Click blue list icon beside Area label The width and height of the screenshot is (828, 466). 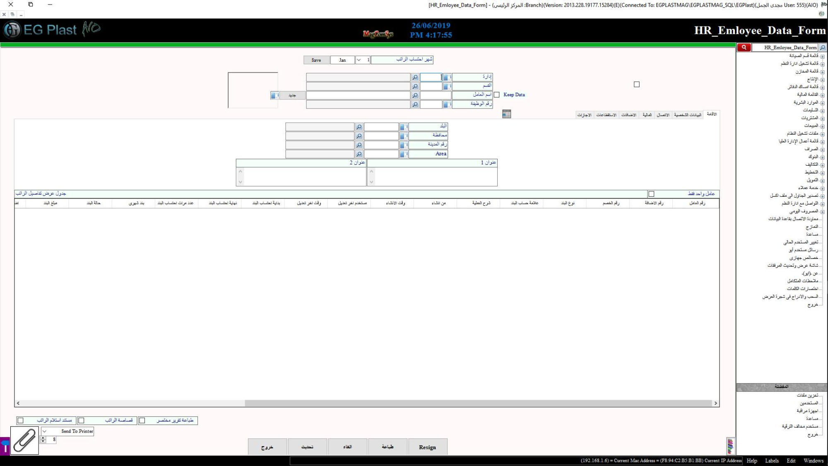point(403,154)
